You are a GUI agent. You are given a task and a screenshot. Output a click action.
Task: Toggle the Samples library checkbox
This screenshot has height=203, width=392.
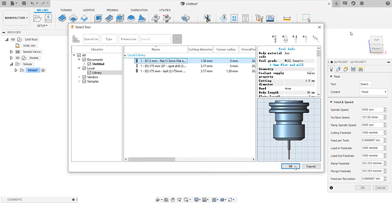[x=84, y=81]
